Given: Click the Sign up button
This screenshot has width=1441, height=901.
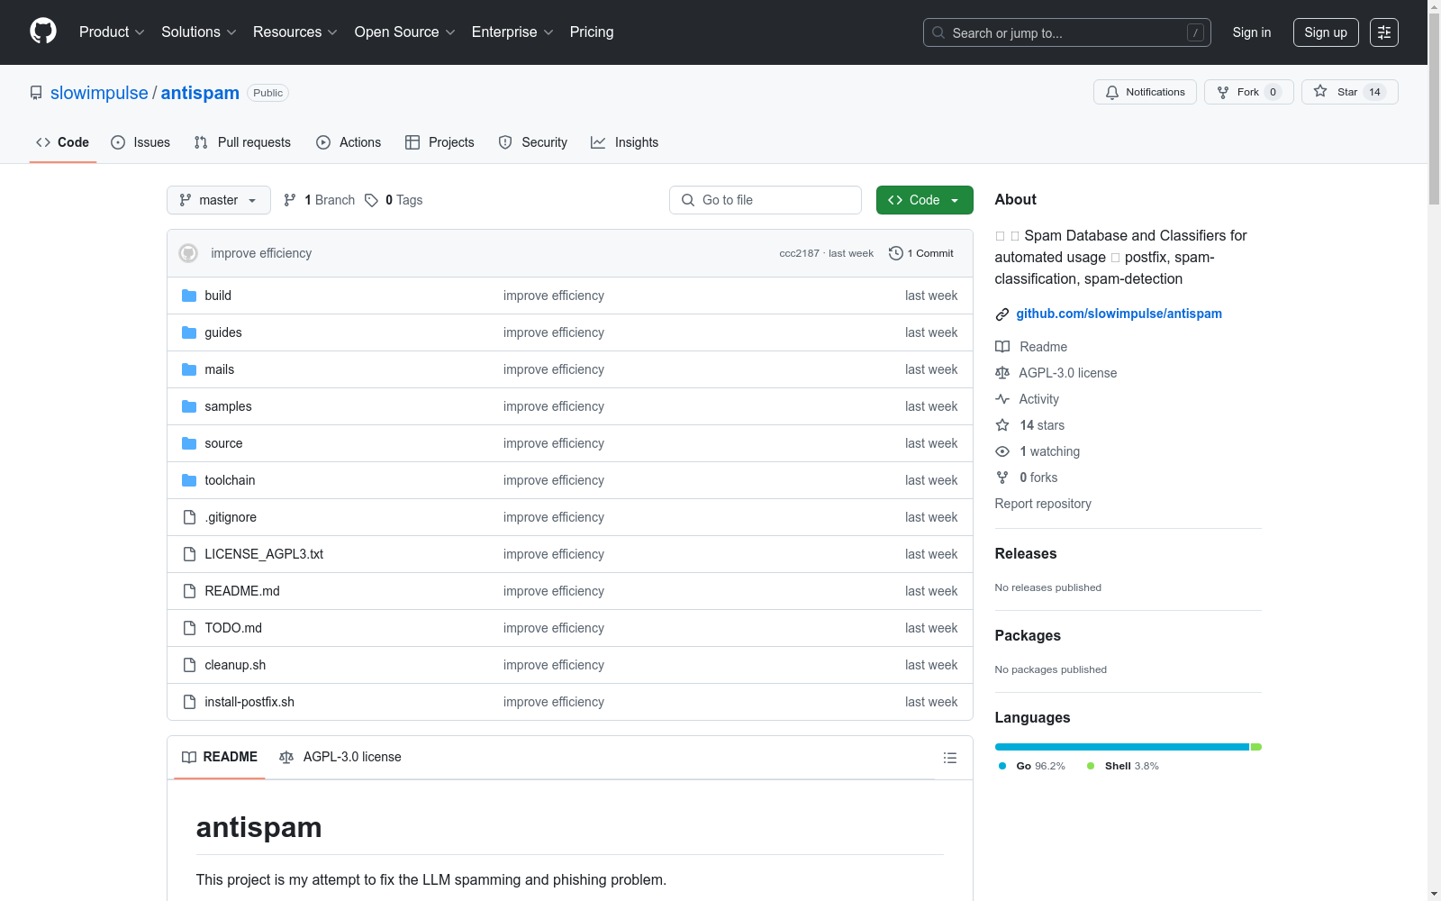Looking at the screenshot, I should [1326, 32].
